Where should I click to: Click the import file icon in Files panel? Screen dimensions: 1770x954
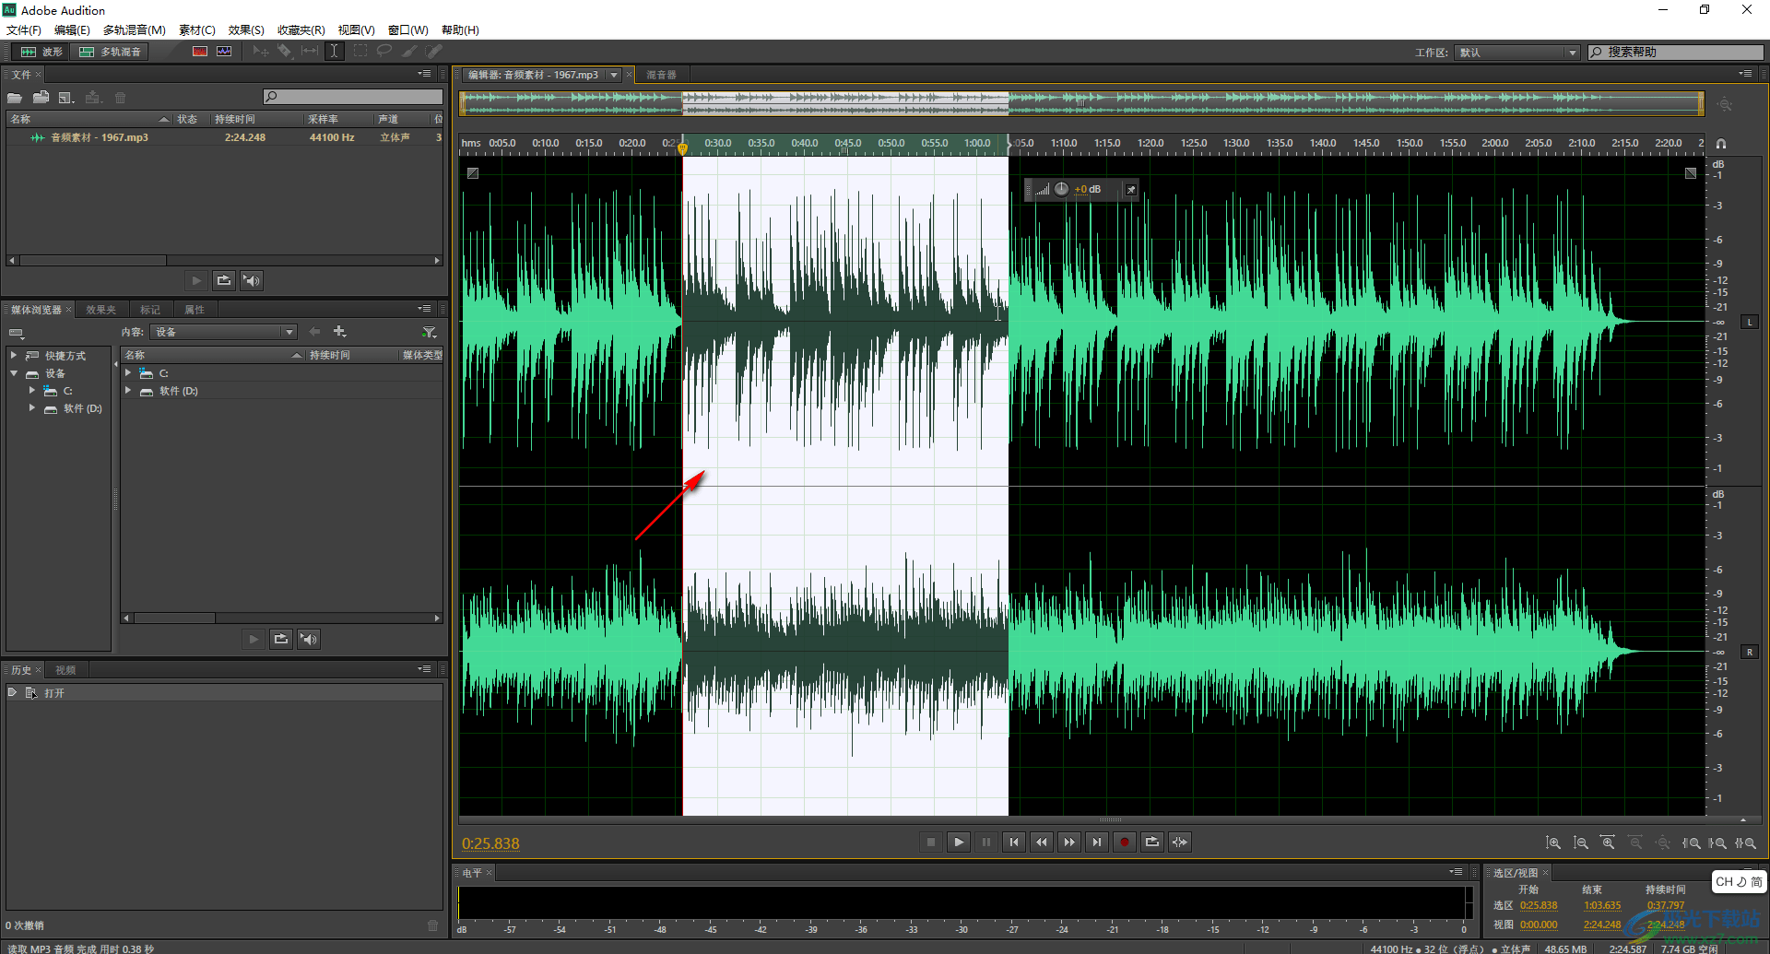pos(41,98)
